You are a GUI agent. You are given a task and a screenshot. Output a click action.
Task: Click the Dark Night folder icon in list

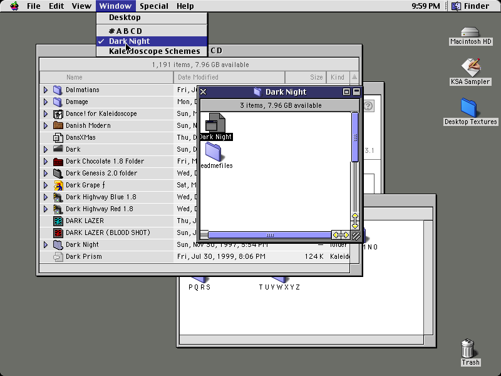tap(58, 245)
